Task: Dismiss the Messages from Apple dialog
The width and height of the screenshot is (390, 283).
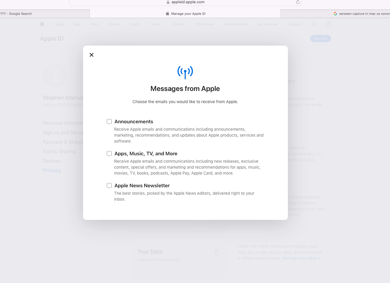Action: click(91, 55)
